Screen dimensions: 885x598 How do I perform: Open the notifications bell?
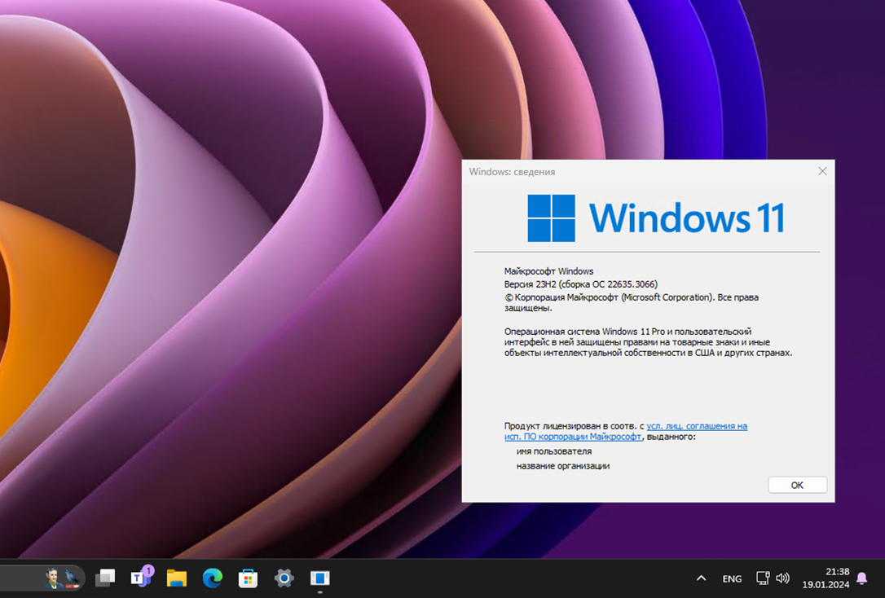(862, 578)
